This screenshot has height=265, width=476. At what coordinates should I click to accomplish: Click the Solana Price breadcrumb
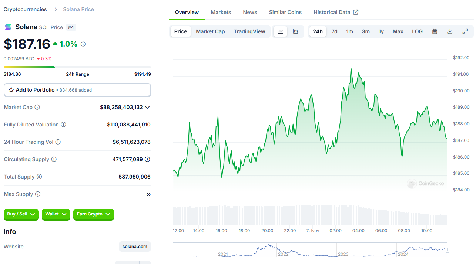pos(78,9)
